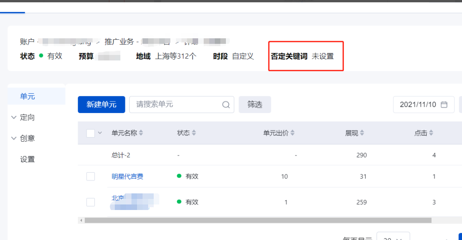
Task: Click 账户 in the breadcrumb
Action: [x=27, y=42]
